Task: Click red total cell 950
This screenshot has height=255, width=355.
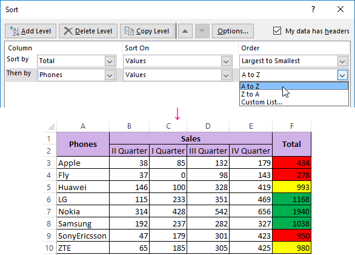Action: pyautogui.click(x=291, y=236)
